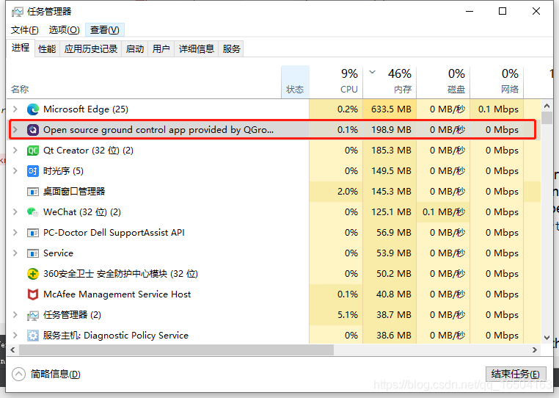Click the 桌面窗口管理器 process icon
Screen dimensions: 559x398
[x=33, y=192]
